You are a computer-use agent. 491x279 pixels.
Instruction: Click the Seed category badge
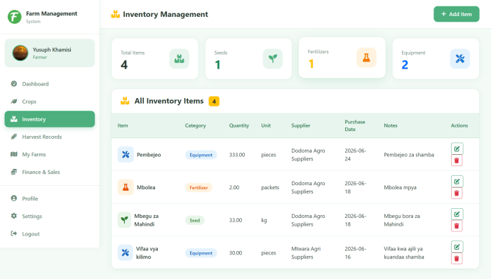(194, 221)
